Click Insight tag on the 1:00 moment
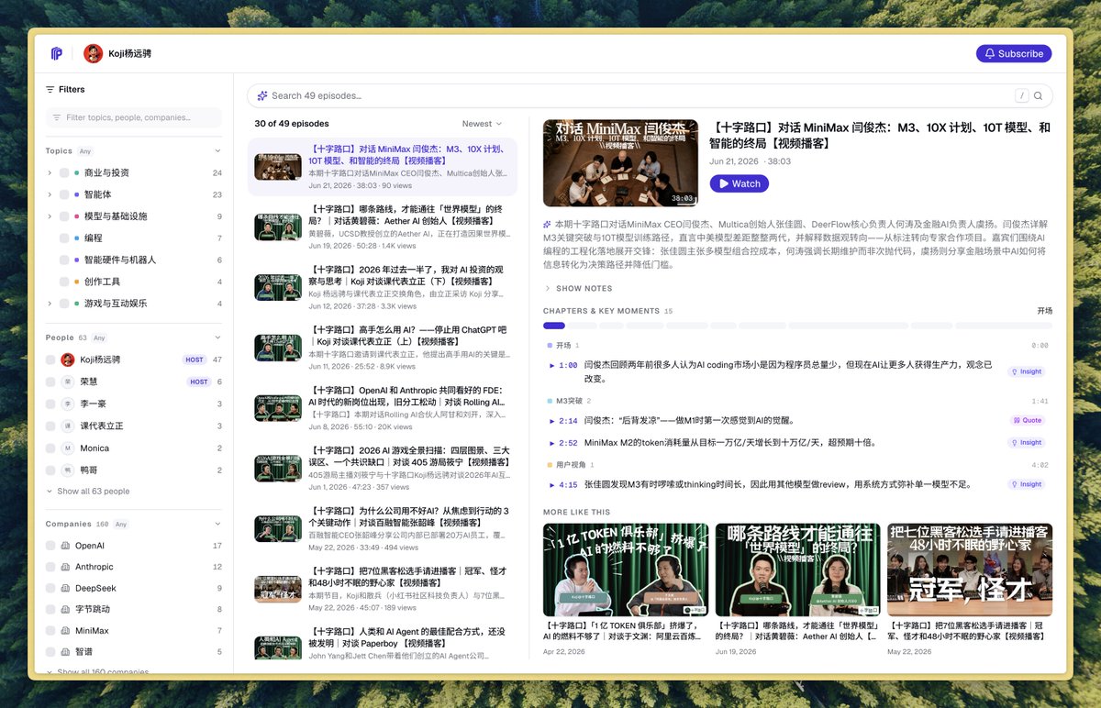 click(1027, 371)
